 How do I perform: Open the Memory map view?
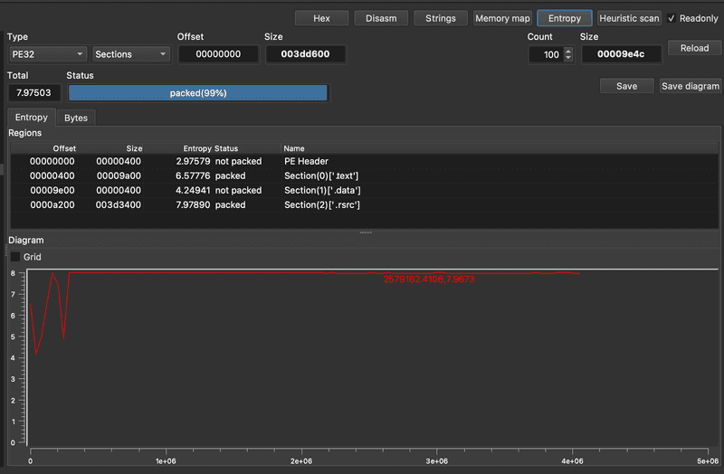(x=502, y=18)
